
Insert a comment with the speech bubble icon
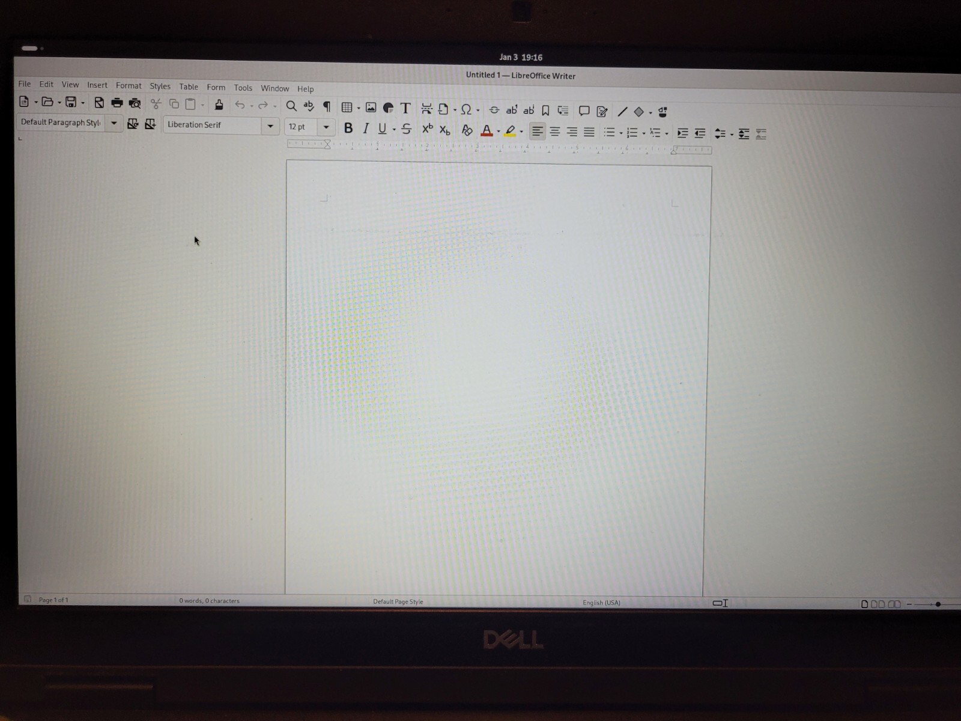click(584, 111)
